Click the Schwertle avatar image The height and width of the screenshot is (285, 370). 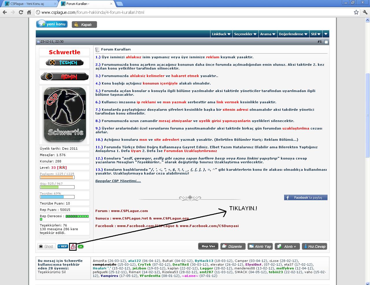(x=64, y=115)
